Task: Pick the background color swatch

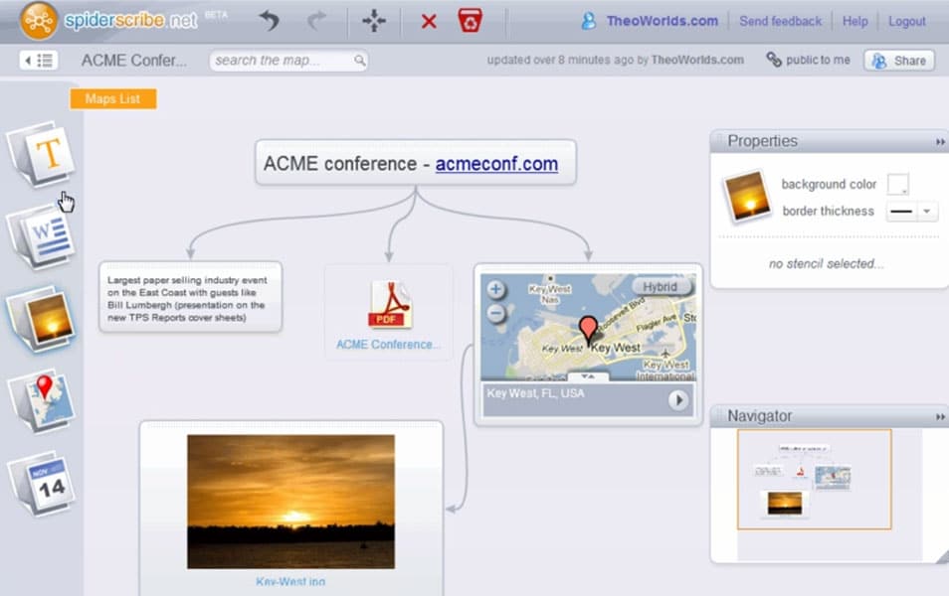Action: [897, 185]
